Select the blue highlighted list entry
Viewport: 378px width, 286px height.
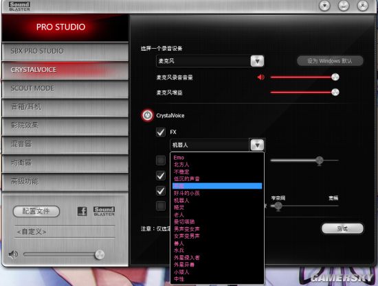(x=217, y=186)
